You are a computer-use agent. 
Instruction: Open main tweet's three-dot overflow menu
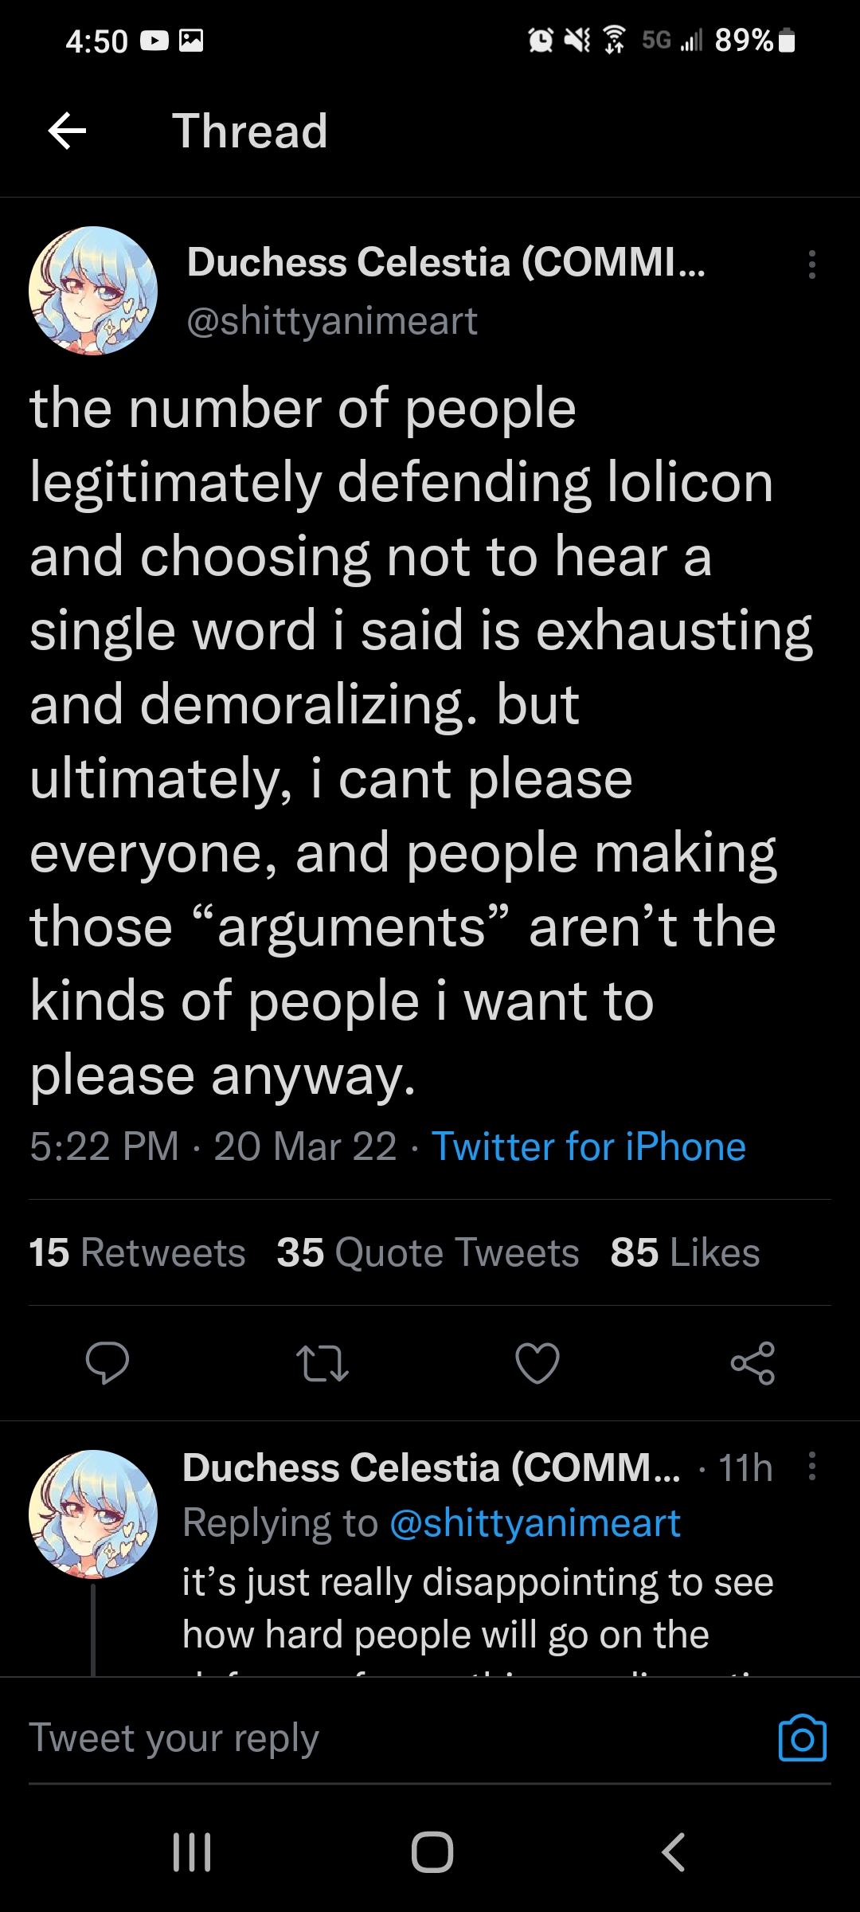coord(811,264)
